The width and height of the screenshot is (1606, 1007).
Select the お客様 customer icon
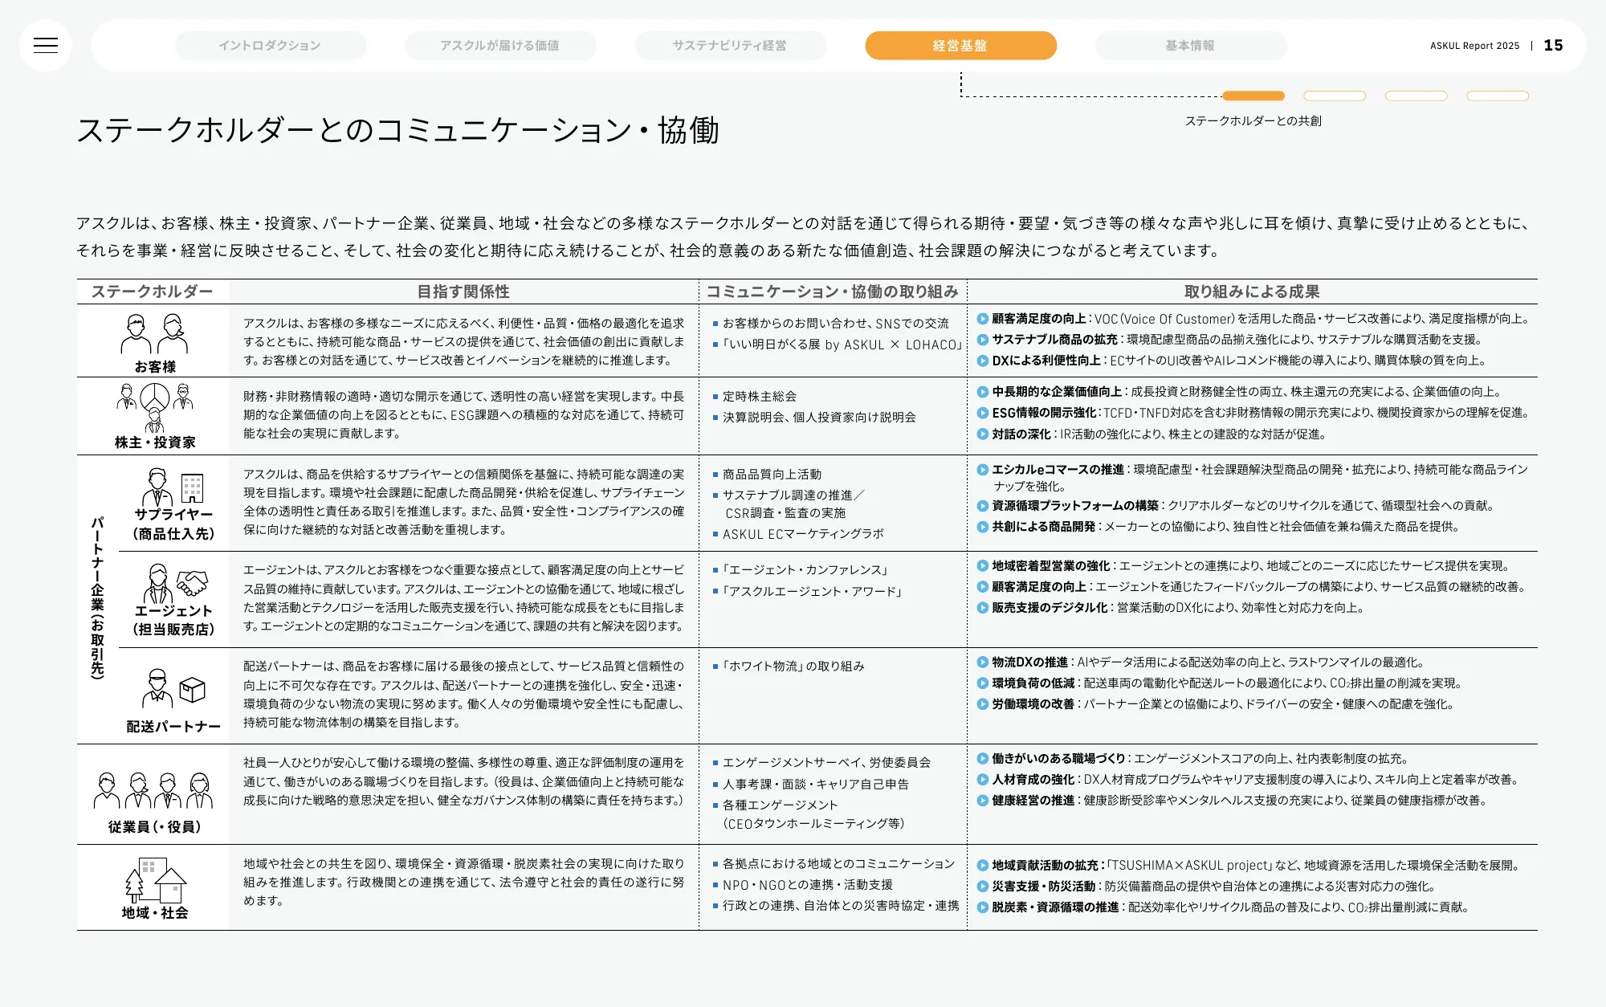pos(154,334)
